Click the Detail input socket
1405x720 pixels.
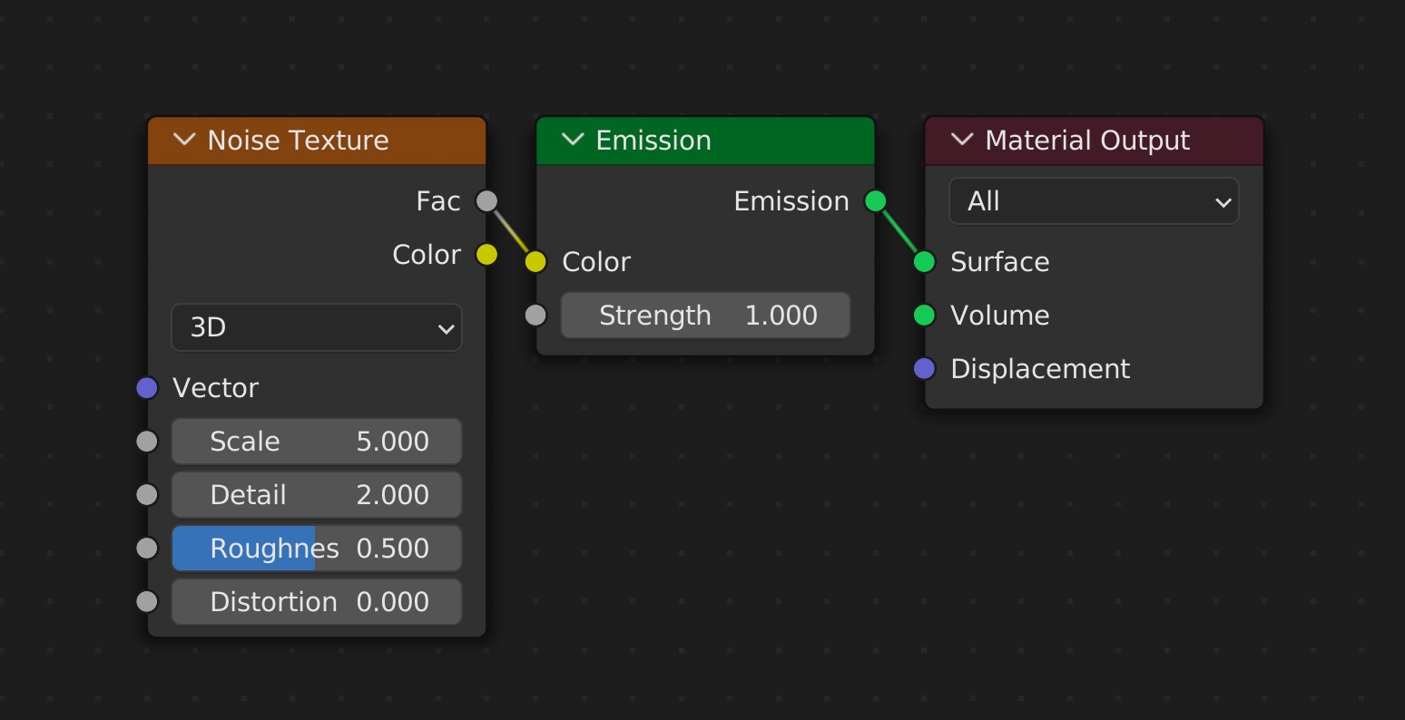pyautogui.click(x=147, y=495)
